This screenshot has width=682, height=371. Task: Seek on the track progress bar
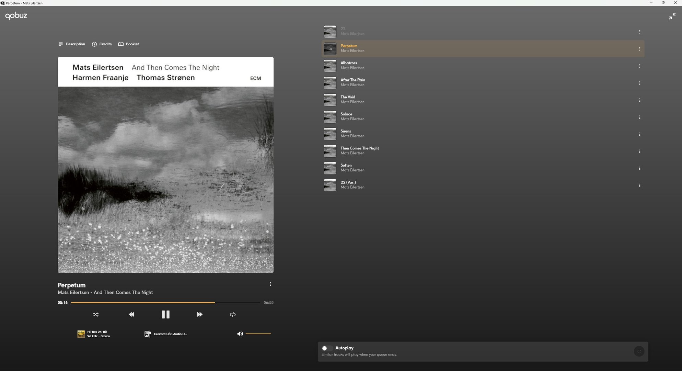click(165, 303)
